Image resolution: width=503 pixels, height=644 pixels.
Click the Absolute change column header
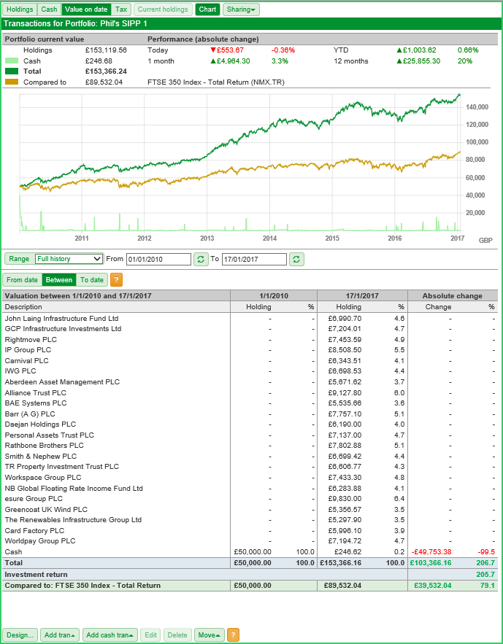tap(453, 295)
